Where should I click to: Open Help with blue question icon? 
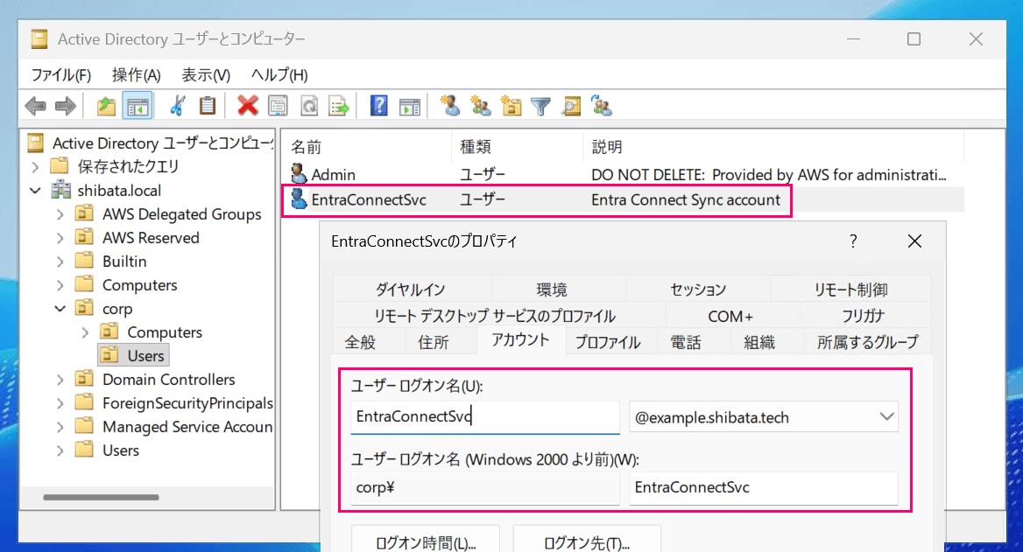coord(378,106)
